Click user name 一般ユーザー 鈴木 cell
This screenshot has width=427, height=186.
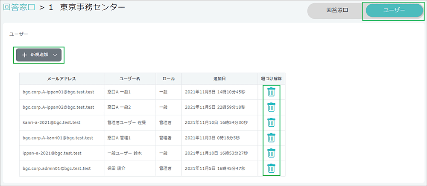(124, 153)
